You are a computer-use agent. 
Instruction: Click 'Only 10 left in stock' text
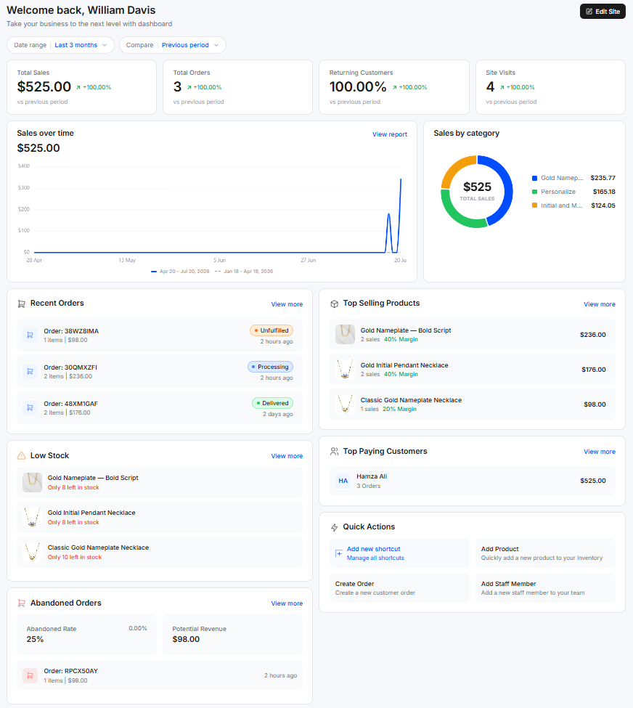point(75,557)
